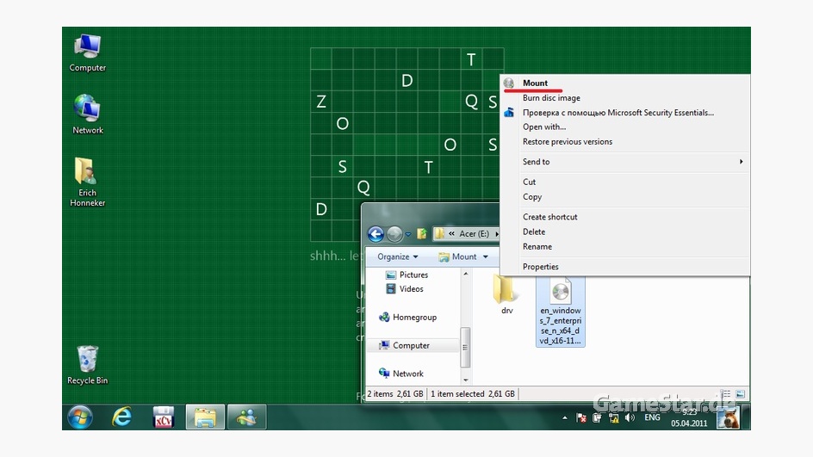Launch Internet Explorer from the taskbar
Screen dimensions: 813x457
122,417
